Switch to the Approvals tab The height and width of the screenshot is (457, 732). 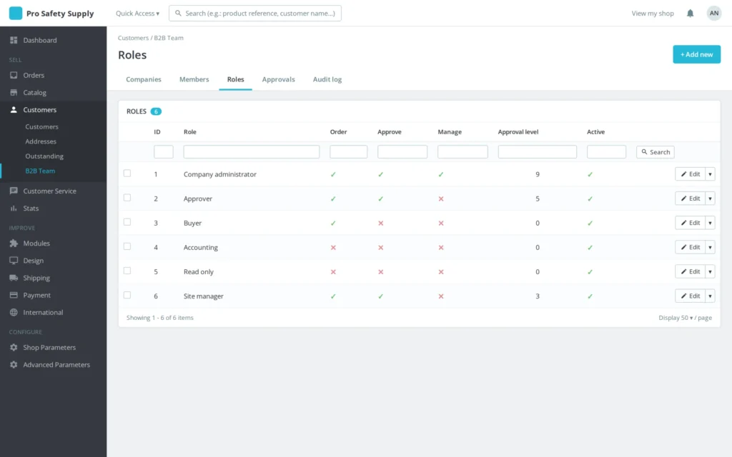click(x=278, y=79)
